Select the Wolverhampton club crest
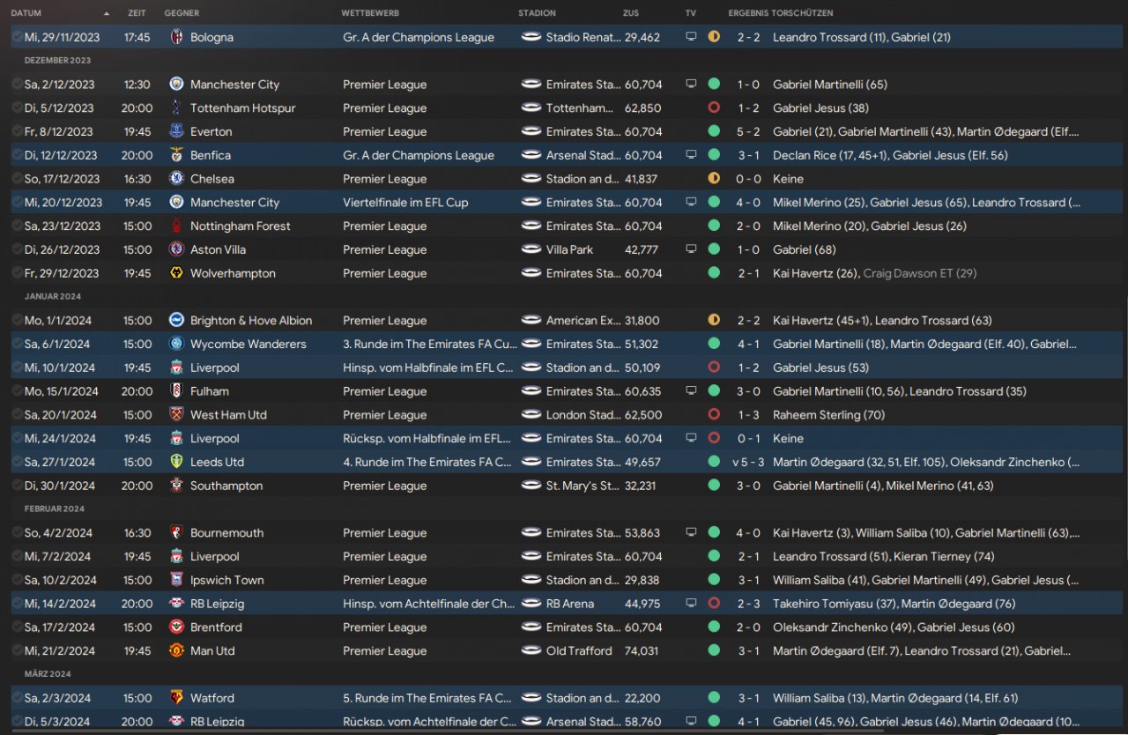Screen dimensions: 1128x735 (176, 273)
